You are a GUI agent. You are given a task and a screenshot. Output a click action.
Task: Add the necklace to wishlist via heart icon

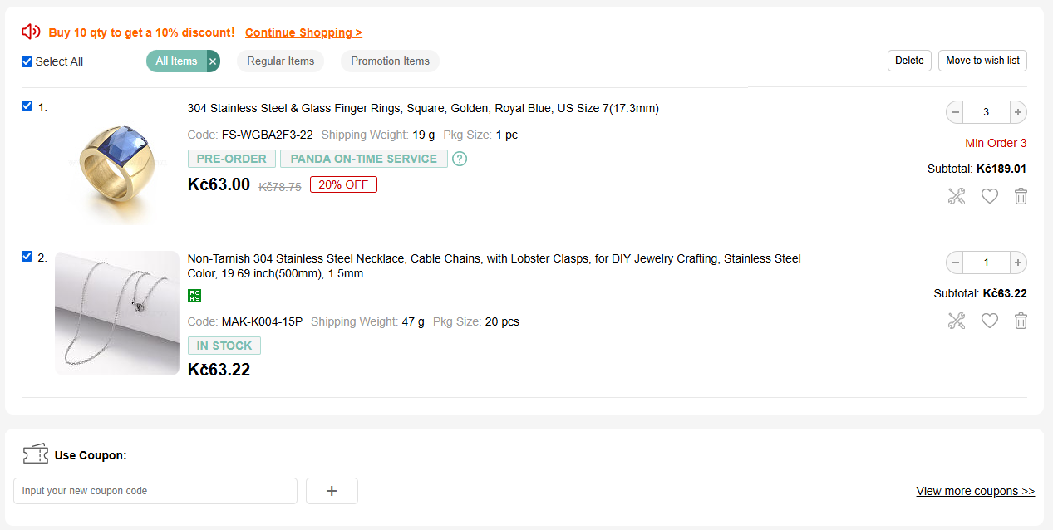[x=989, y=321]
